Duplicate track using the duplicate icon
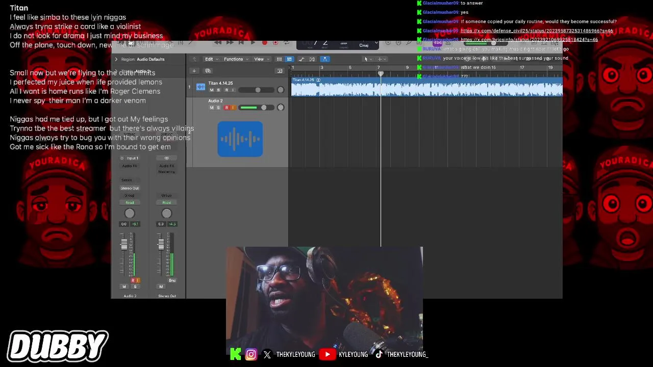 tap(208, 71)
